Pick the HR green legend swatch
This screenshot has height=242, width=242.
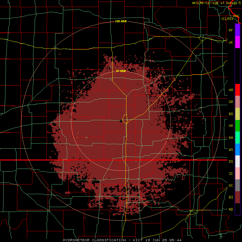click(x=237, y=126)
